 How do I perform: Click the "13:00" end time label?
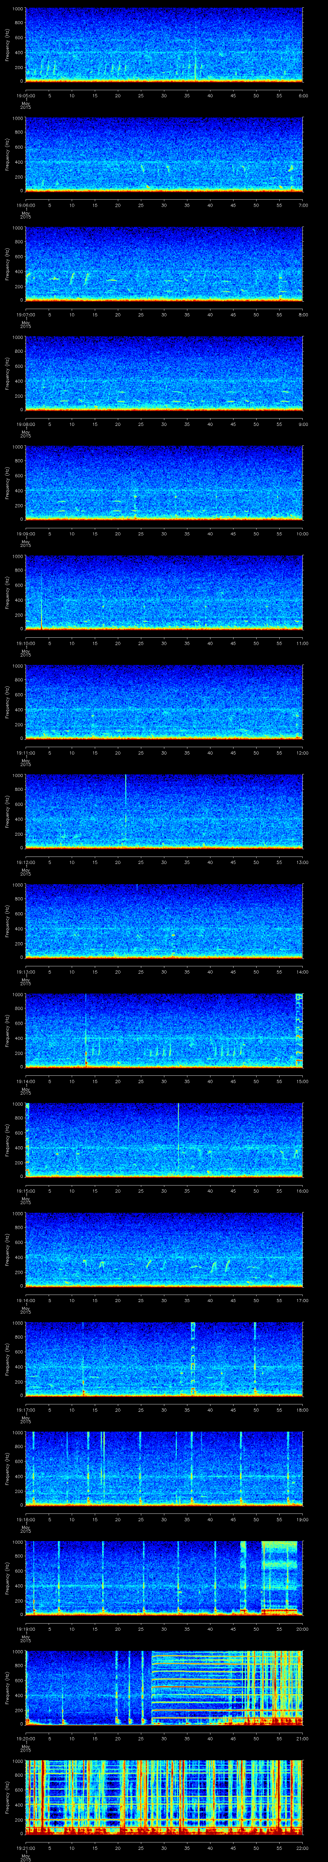302,862
